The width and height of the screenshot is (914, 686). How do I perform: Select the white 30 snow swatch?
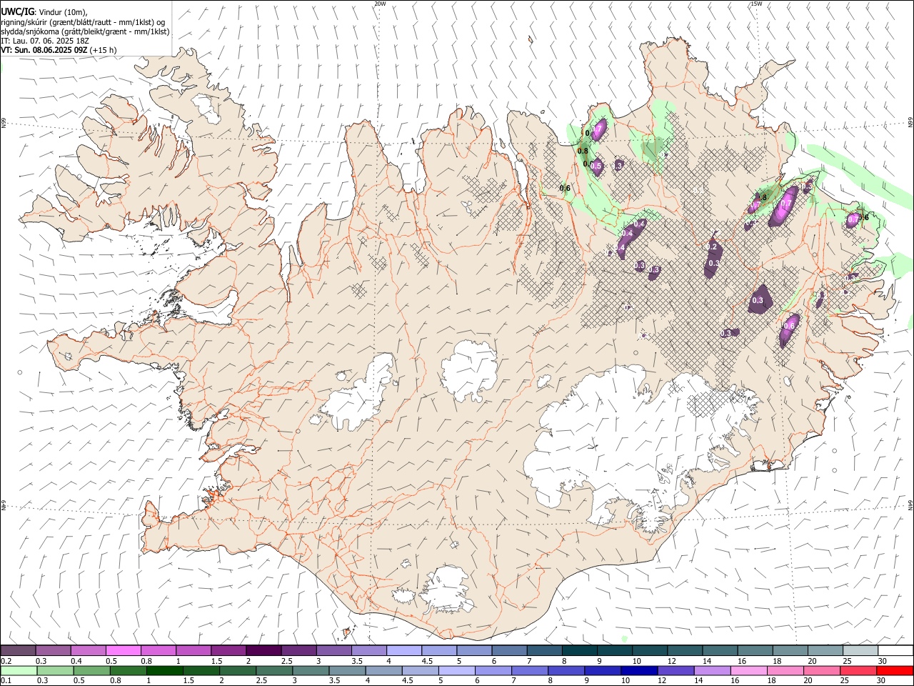pos(895,650)
